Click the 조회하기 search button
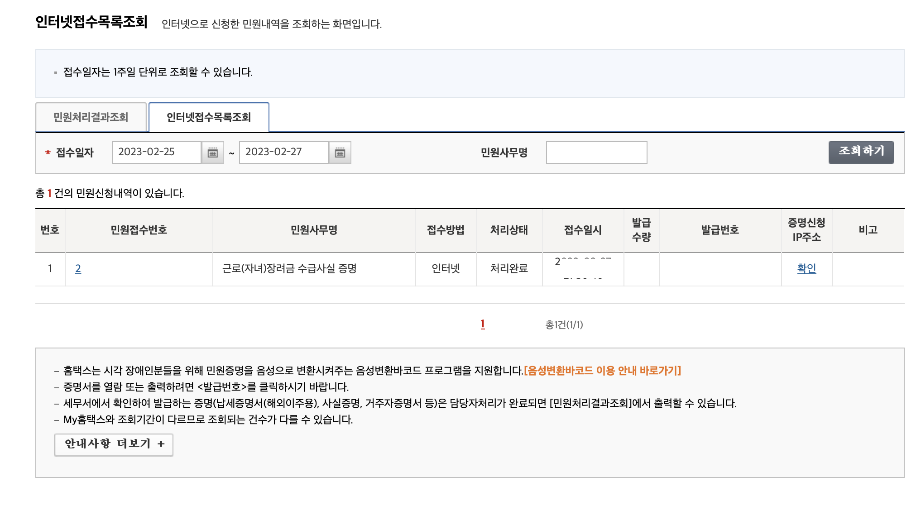This screenshot has width=921, height=515. (861, 152)
